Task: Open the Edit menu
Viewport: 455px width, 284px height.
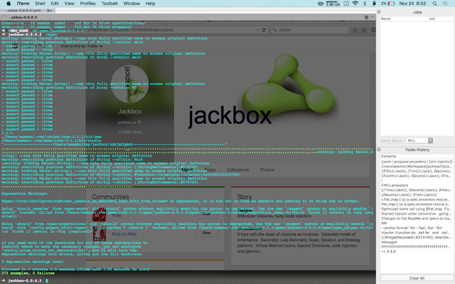Action: pyautogui.click(x=54, y=3)
